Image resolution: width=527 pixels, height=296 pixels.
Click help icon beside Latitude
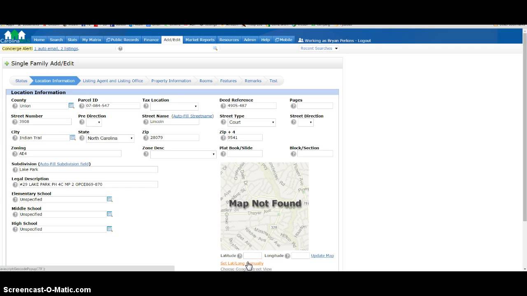click(x=240, y=256)
